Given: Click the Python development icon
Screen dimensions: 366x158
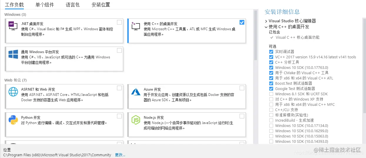Looking at the screenshot, I should 13,120.
